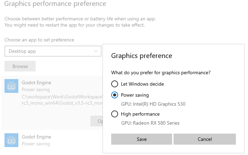Choose the Power saving radio button
Screen dimensions: 248x155
point(115,95)
